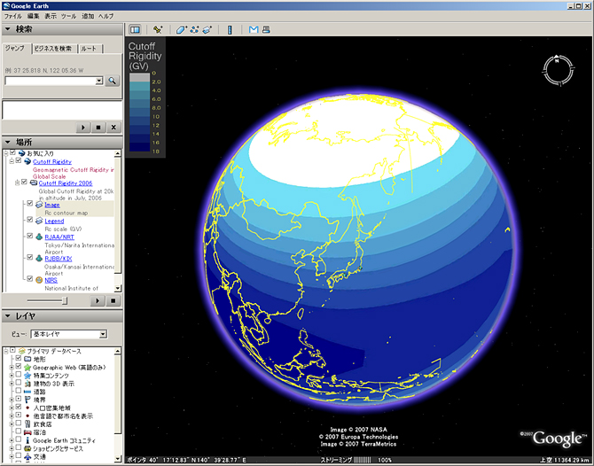
Task: Click the RJAA/NRT link
Action: click(x=59, y=237)
